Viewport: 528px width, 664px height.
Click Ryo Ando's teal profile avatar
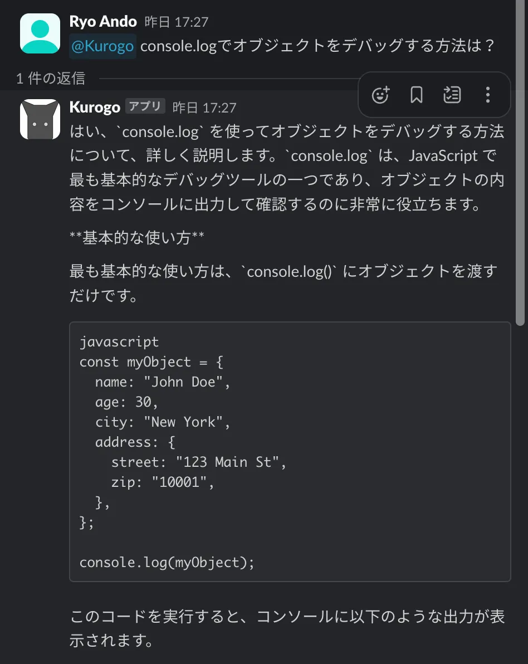pos(40,33)
